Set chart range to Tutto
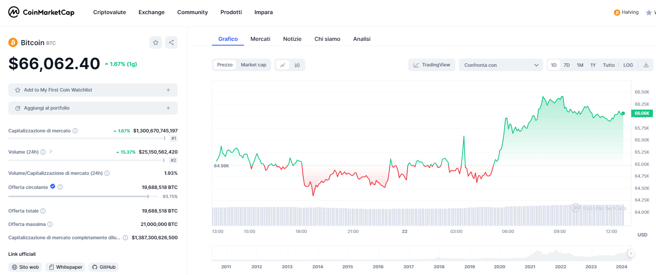The image size is (656, 275). tap(609, 65)
